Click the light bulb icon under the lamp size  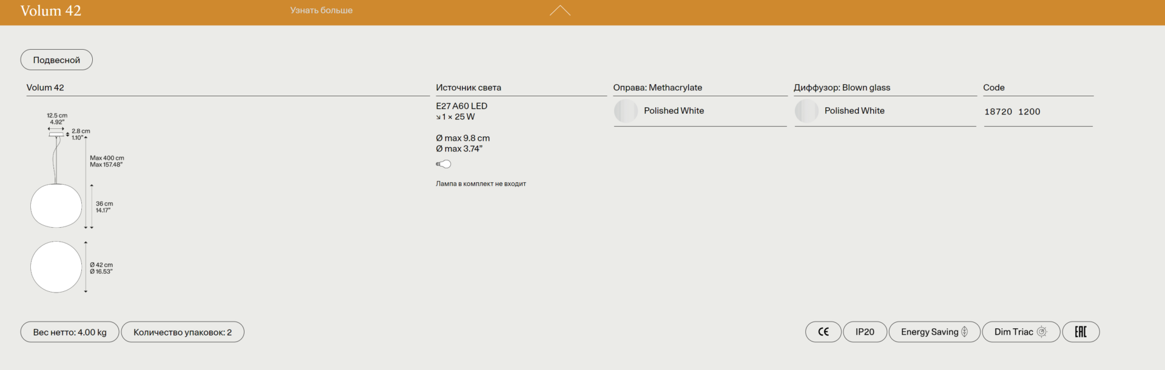pos(444,164)
